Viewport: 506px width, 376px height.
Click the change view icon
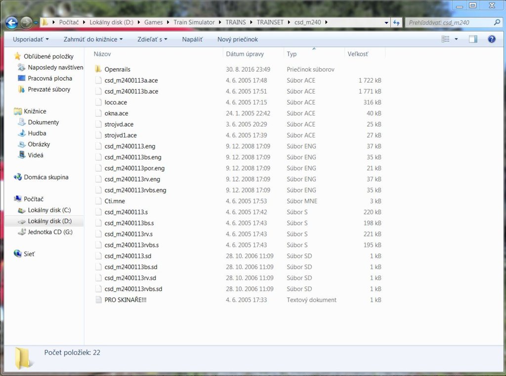click(446, 39)
